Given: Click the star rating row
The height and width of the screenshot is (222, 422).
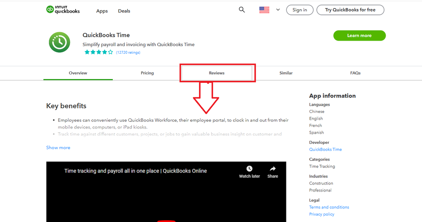Looking at the screenshot, I should (99, 52).
